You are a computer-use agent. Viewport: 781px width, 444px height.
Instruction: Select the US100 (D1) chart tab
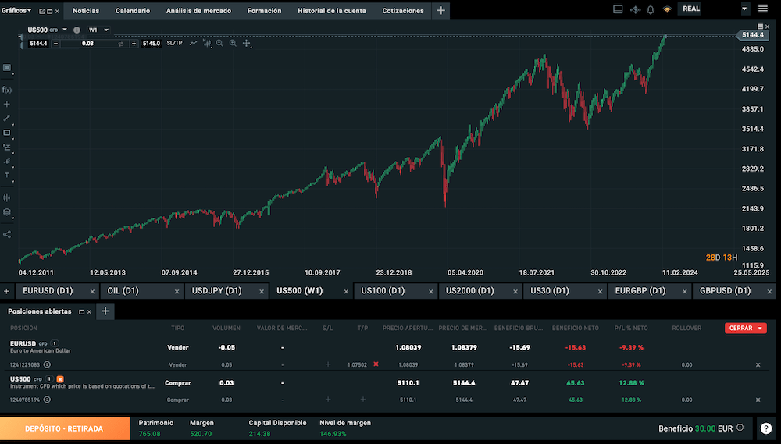point(383,291)
